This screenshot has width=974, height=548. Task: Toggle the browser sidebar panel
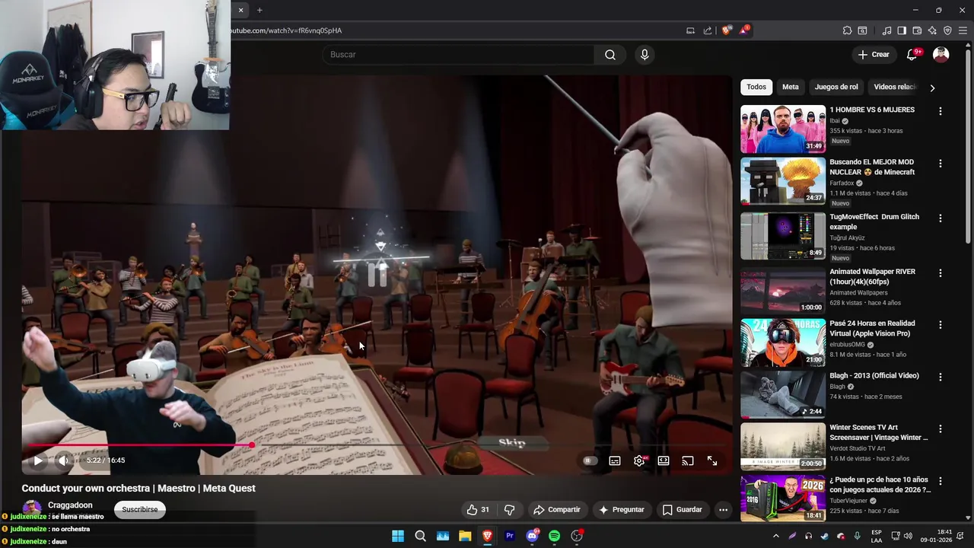902,30
